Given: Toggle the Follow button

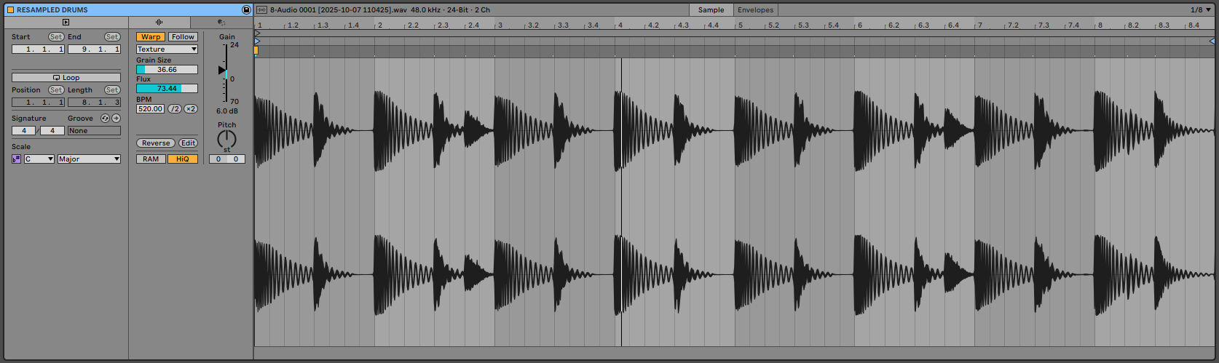Looking at the screenshot, I should (183, 37).
